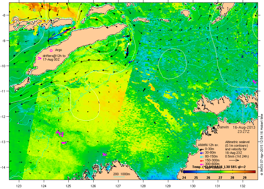
Task: Click the '300-600m' legend label
Action: click(x=212, y=164)
